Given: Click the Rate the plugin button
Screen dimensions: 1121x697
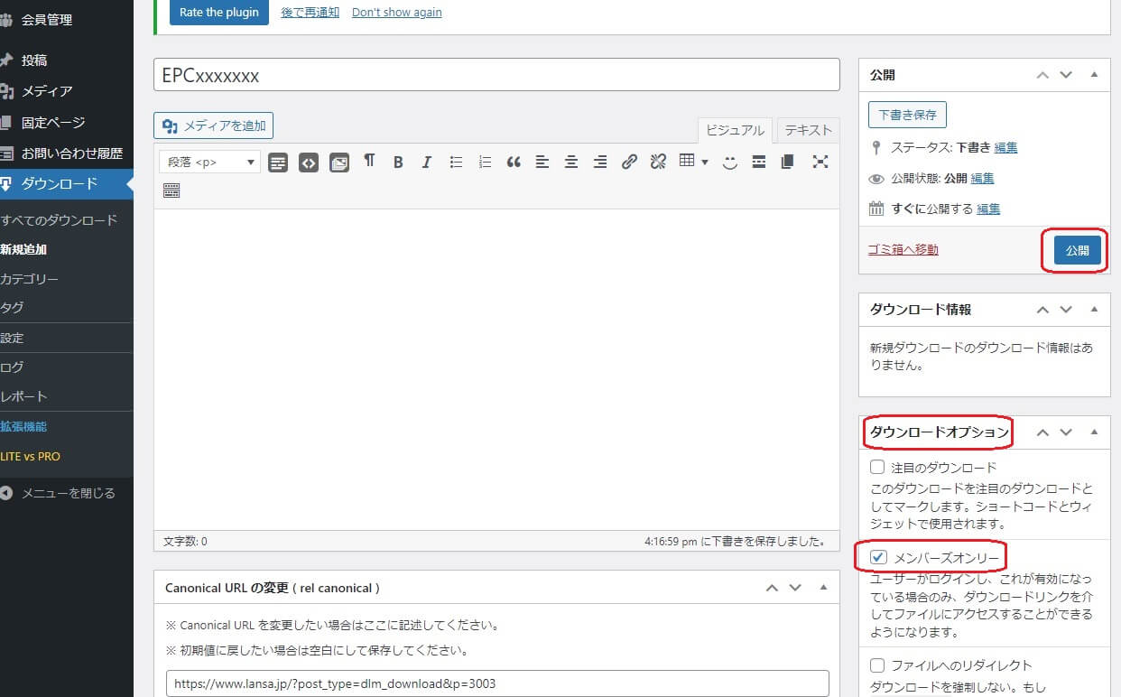Looking at the screenshot, I should click(x=219, y=12).
